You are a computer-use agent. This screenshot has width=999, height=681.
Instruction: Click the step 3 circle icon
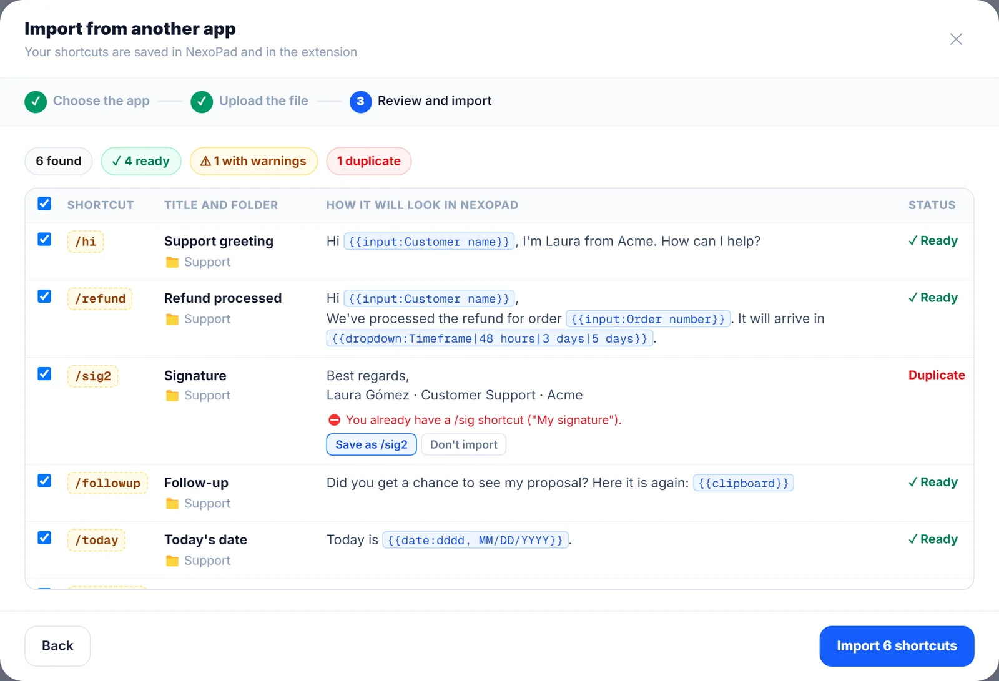point(361,102)
